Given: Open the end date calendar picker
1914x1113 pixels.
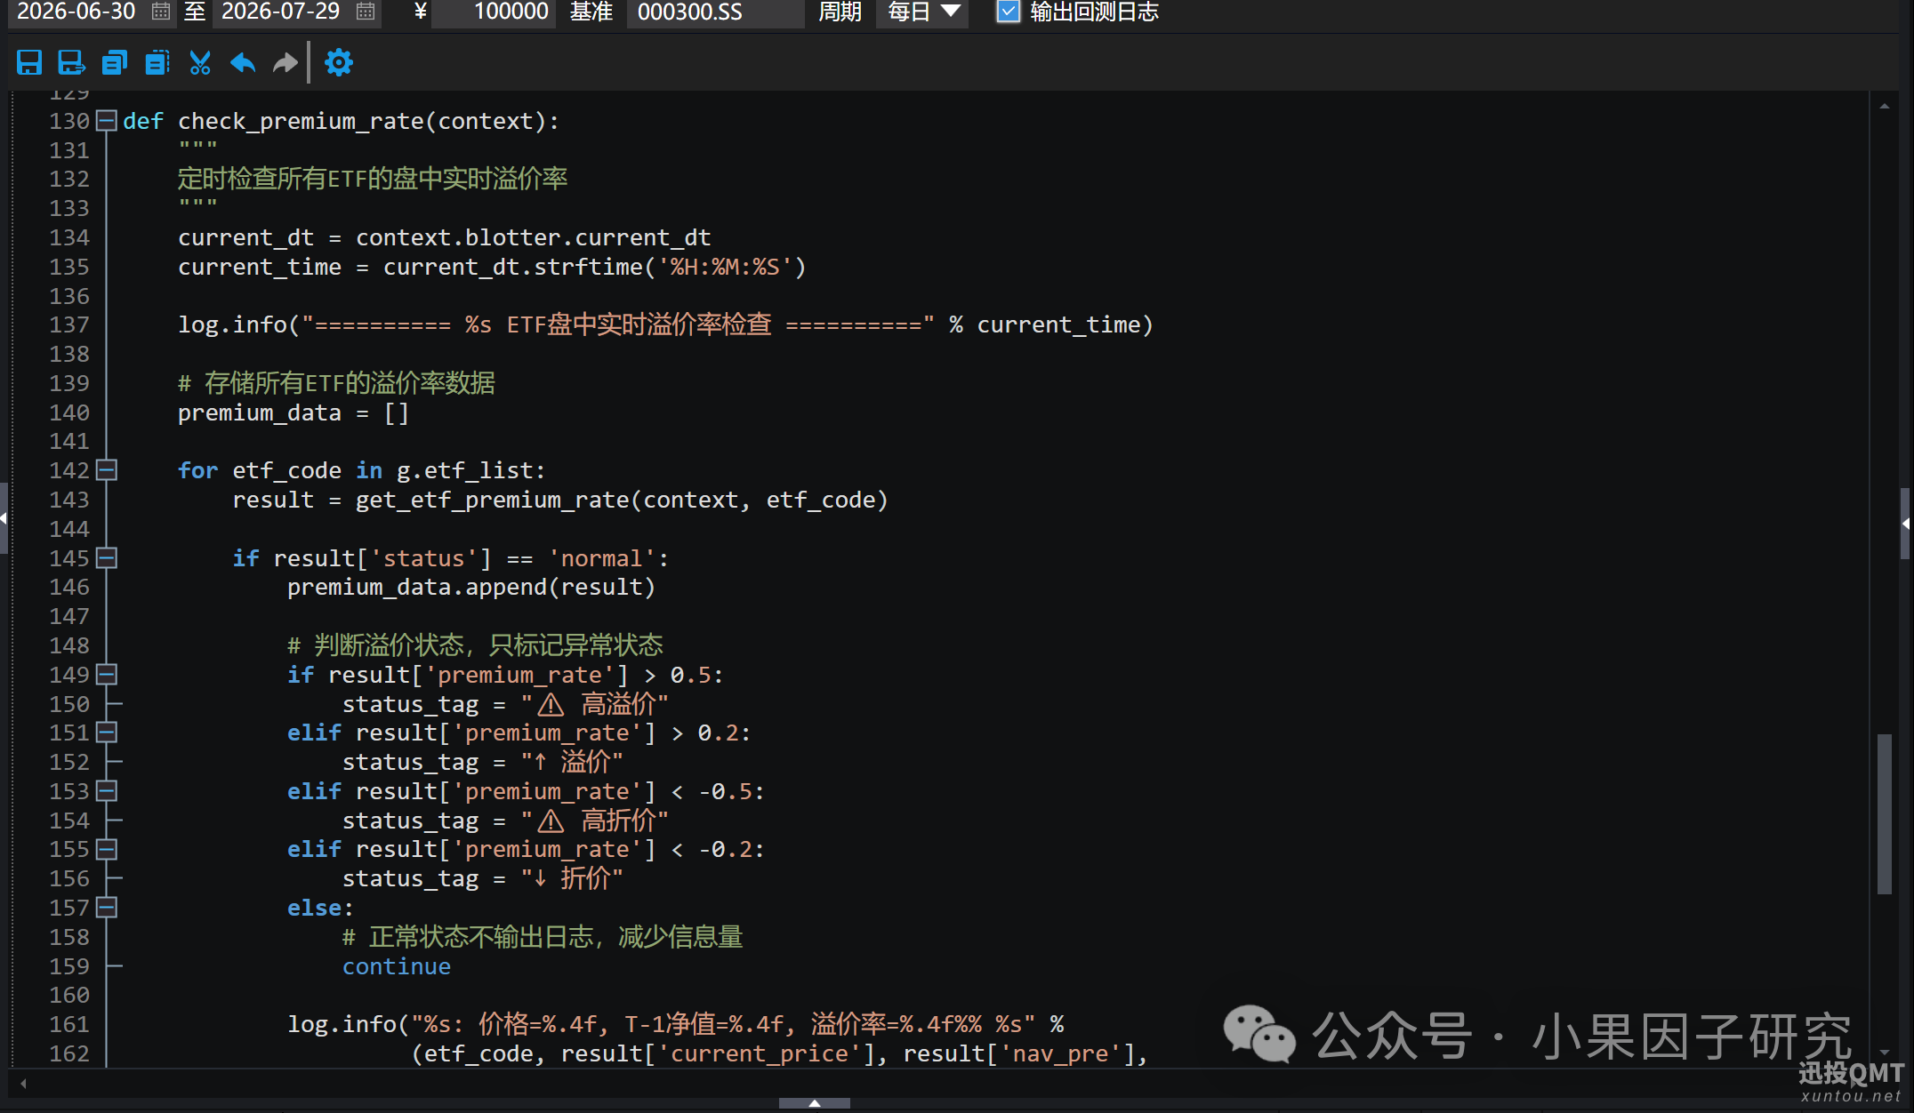Looking at the screenshot, I should (x=366, y=12).
